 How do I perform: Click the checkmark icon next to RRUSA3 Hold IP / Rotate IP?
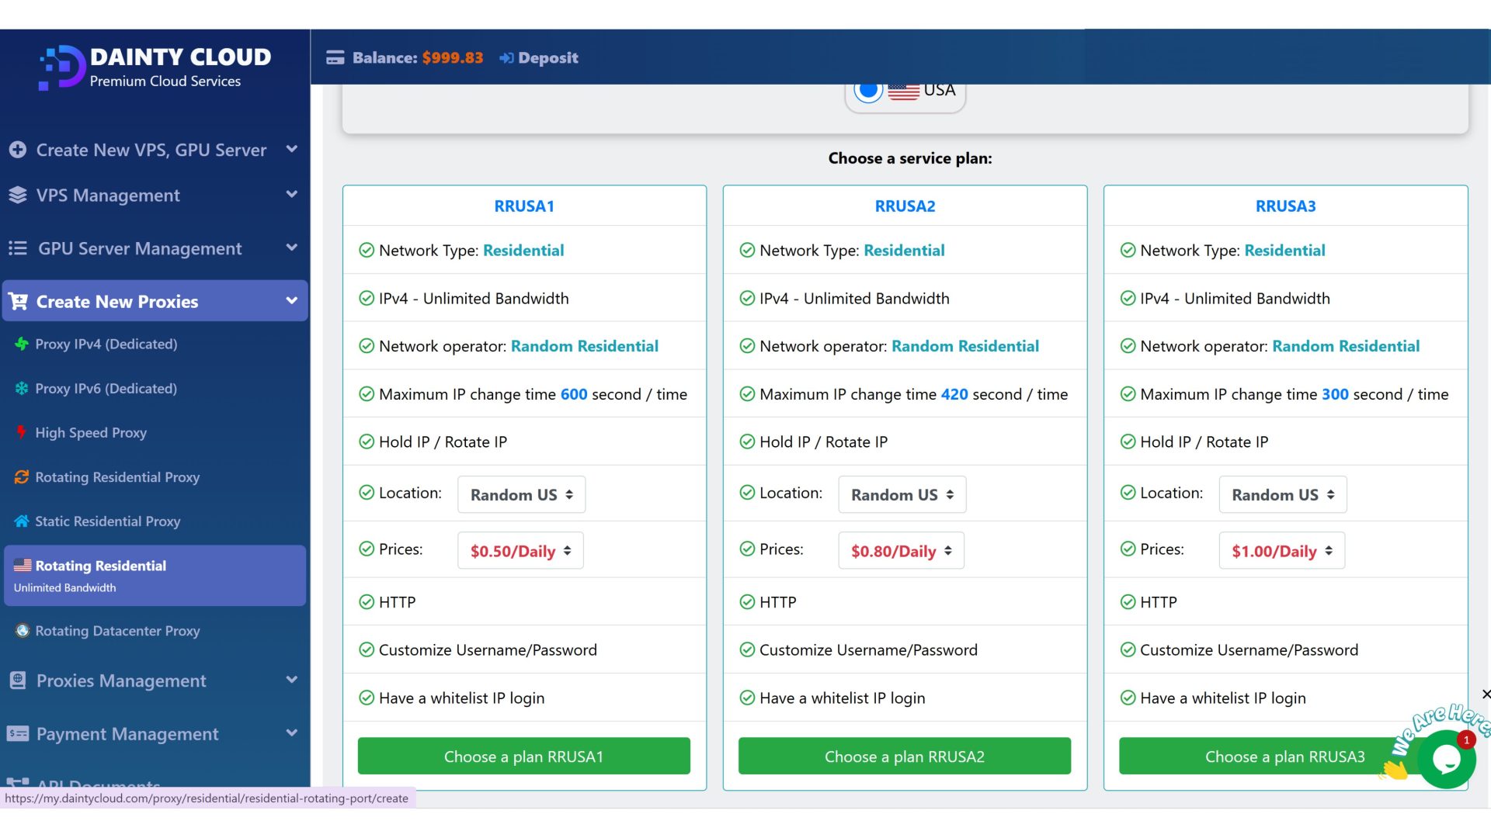1128,442
